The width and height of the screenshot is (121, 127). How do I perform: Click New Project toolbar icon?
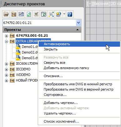[14, 14]
